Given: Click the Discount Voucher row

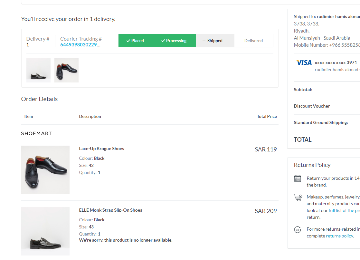Looking at the screenshot, I should [312, 106].
